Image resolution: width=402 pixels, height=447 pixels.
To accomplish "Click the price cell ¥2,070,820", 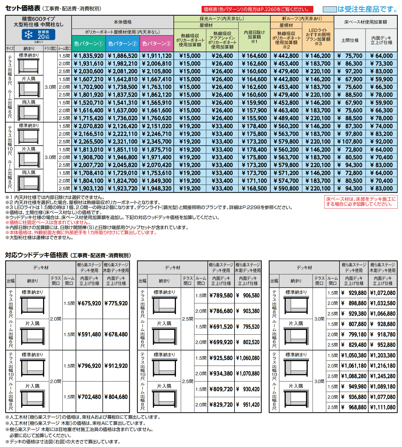I will tap(89, 126).
